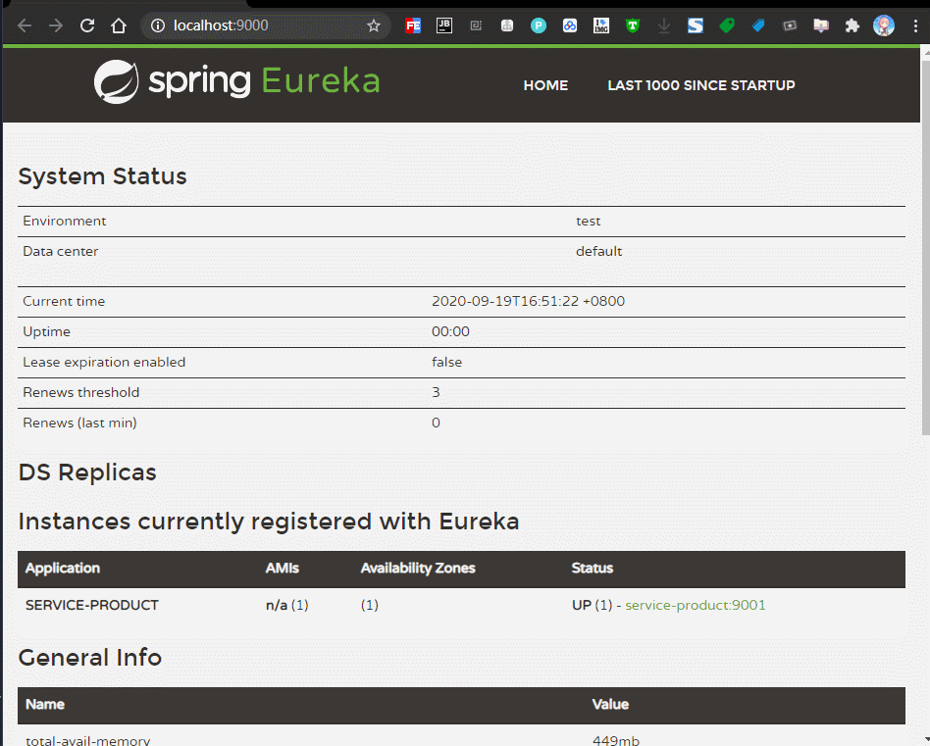Open the blue S extension icon
Viewport: 930px width, 746px height.
pos(696,25)
